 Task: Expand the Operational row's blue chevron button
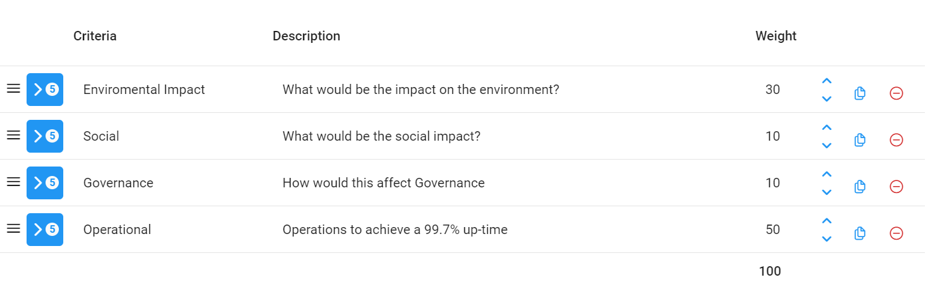[45, 230]
